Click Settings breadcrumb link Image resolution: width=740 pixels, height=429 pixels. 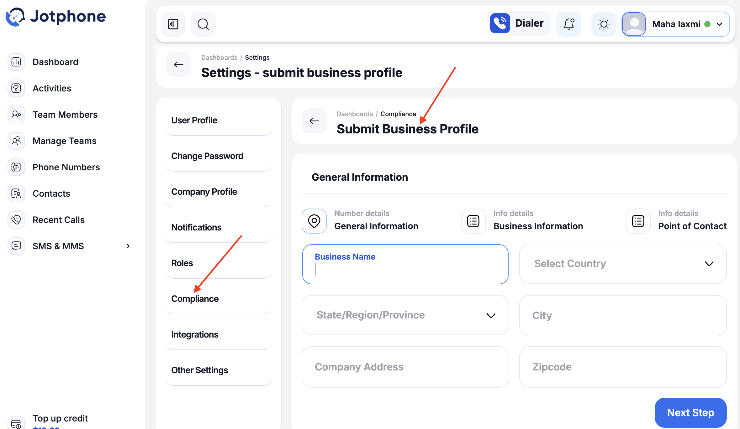(257, 58)
